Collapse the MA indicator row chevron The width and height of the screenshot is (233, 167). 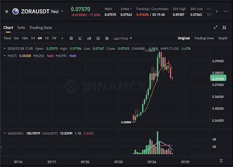[5, 56]
